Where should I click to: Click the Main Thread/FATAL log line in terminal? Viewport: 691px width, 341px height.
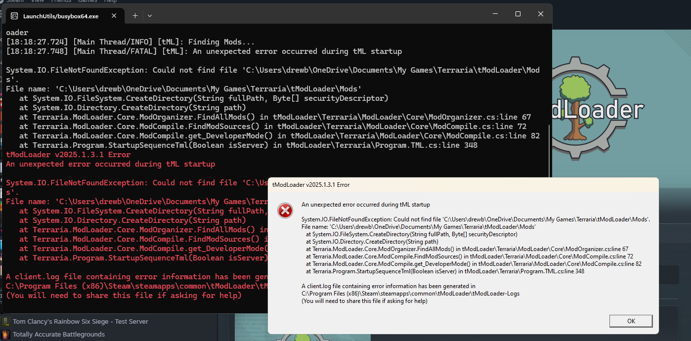point(204,51)
